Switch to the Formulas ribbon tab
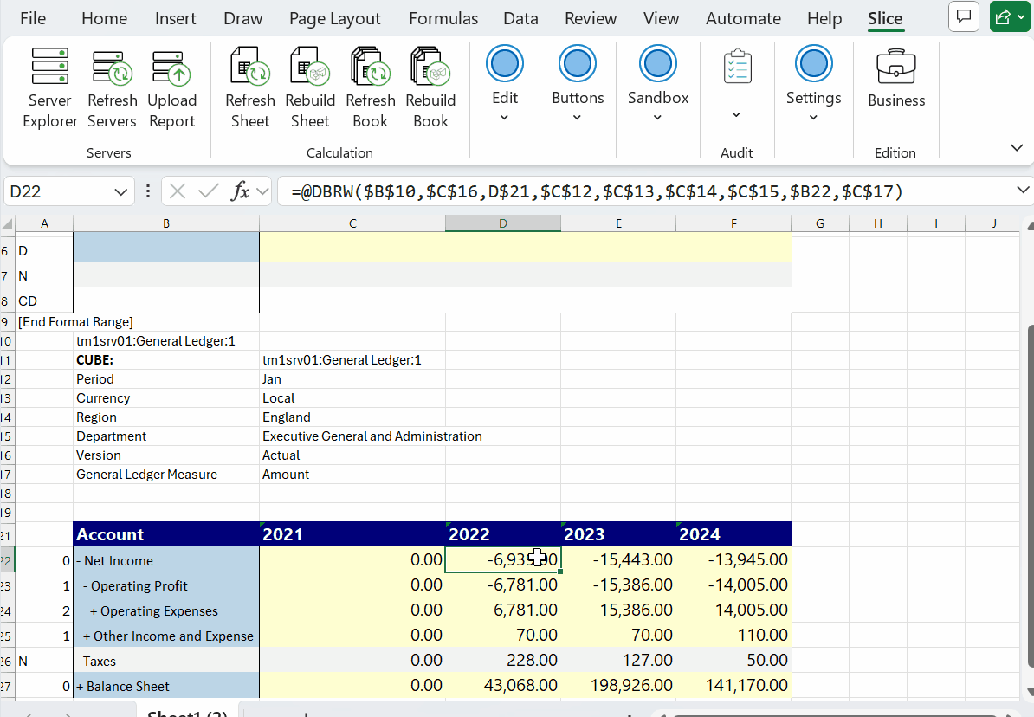This screenshot has height=717, width=1034. [443, 18]
